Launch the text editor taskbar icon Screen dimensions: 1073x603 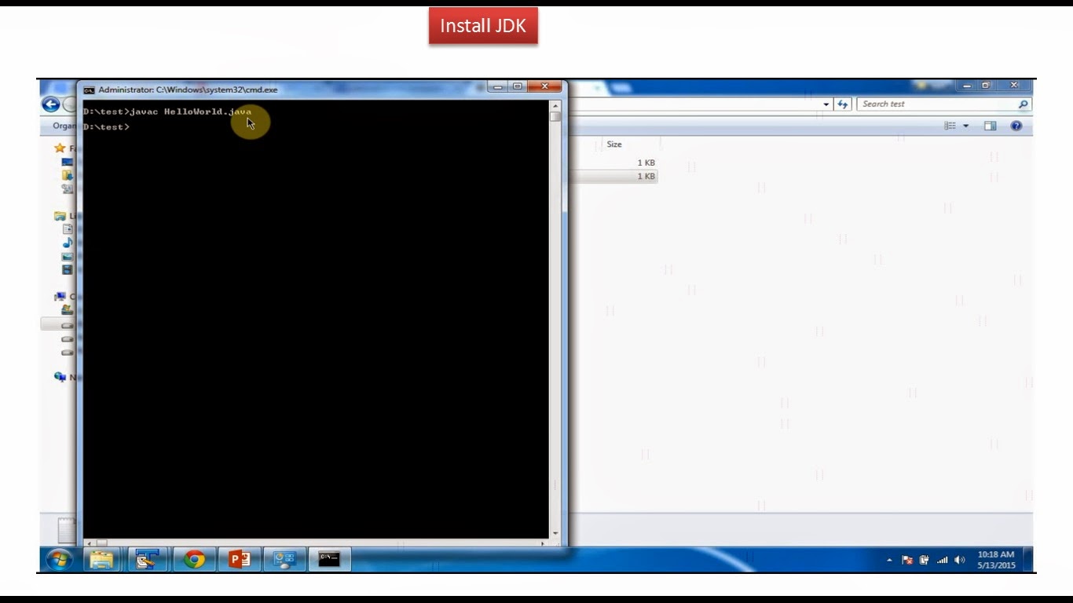pyautogui.click(x=147, y=559)
